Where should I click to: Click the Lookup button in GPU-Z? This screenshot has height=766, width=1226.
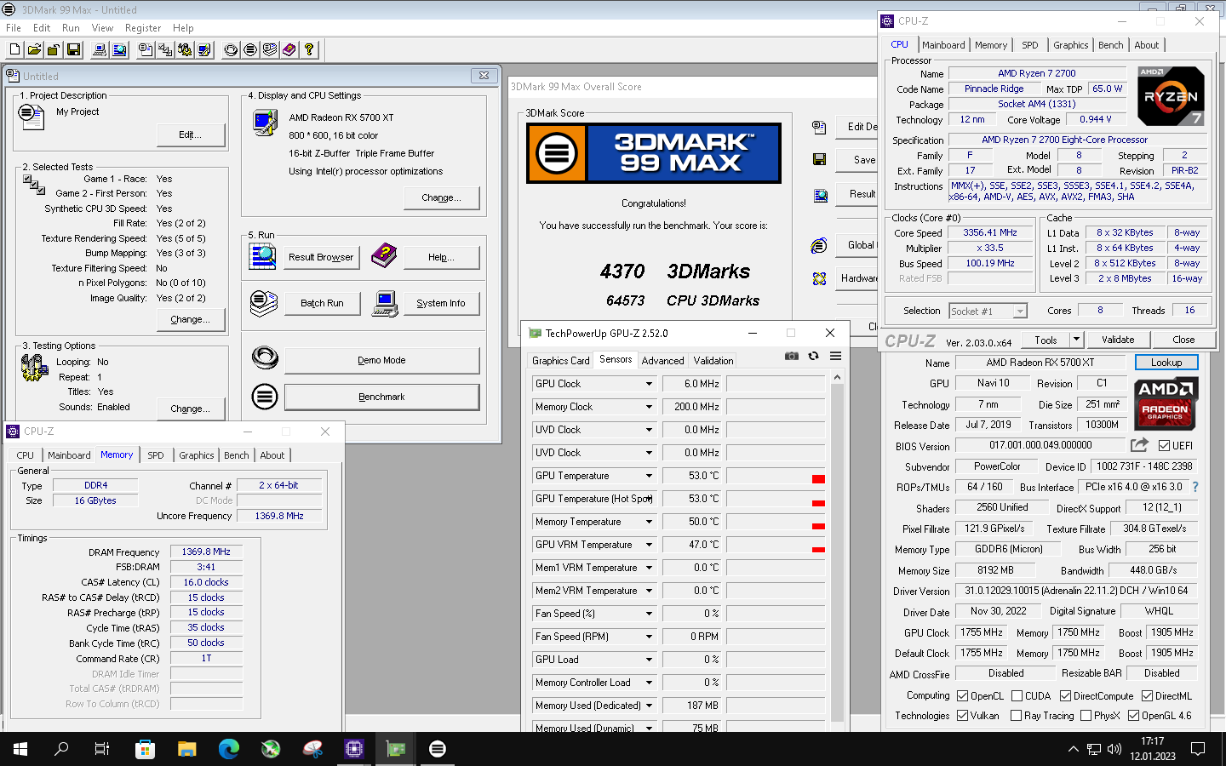[x=1166, y=363]
